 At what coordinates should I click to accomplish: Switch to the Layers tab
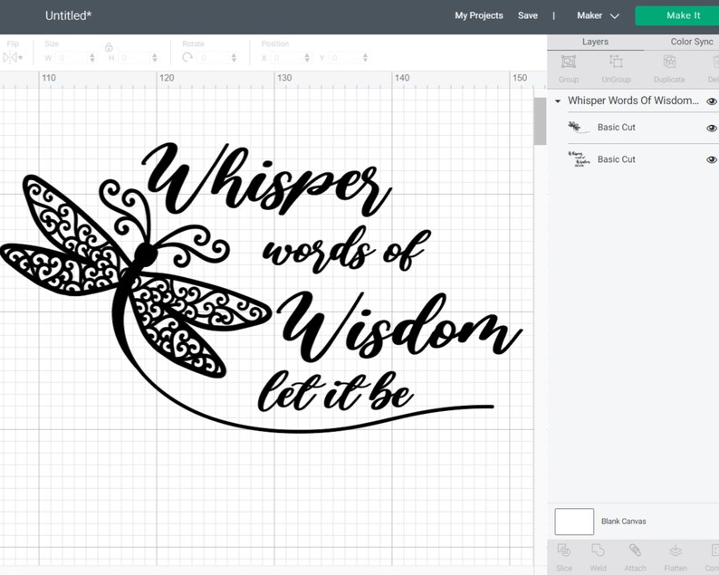click(595, 42)
